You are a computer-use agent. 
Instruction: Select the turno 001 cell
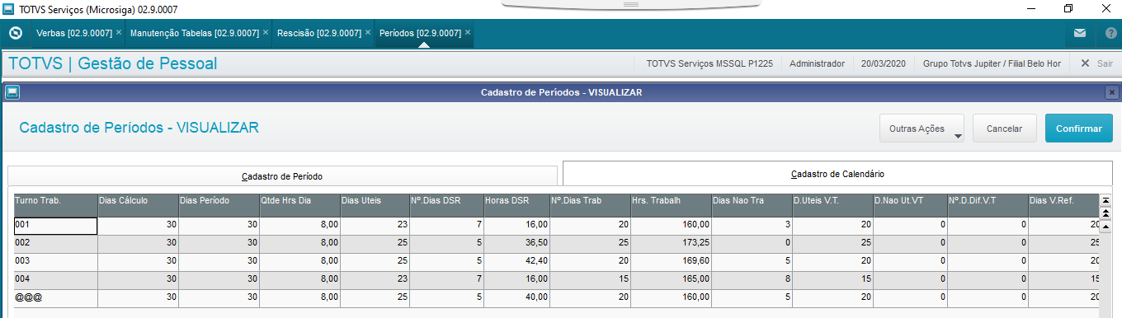(55, 225)
